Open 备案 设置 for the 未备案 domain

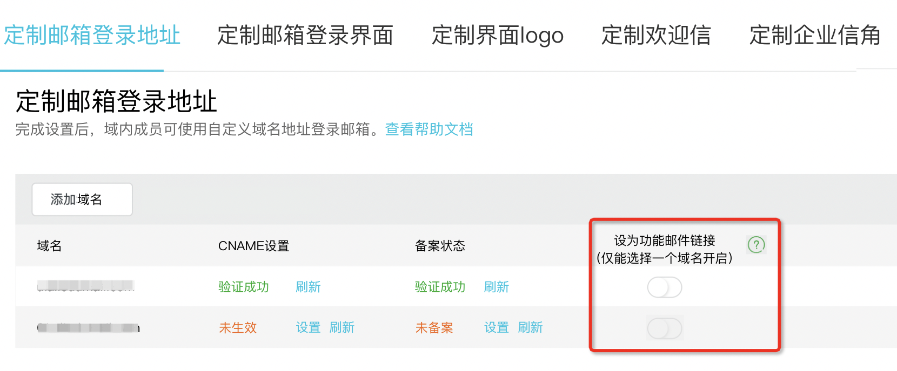[496, 328]
